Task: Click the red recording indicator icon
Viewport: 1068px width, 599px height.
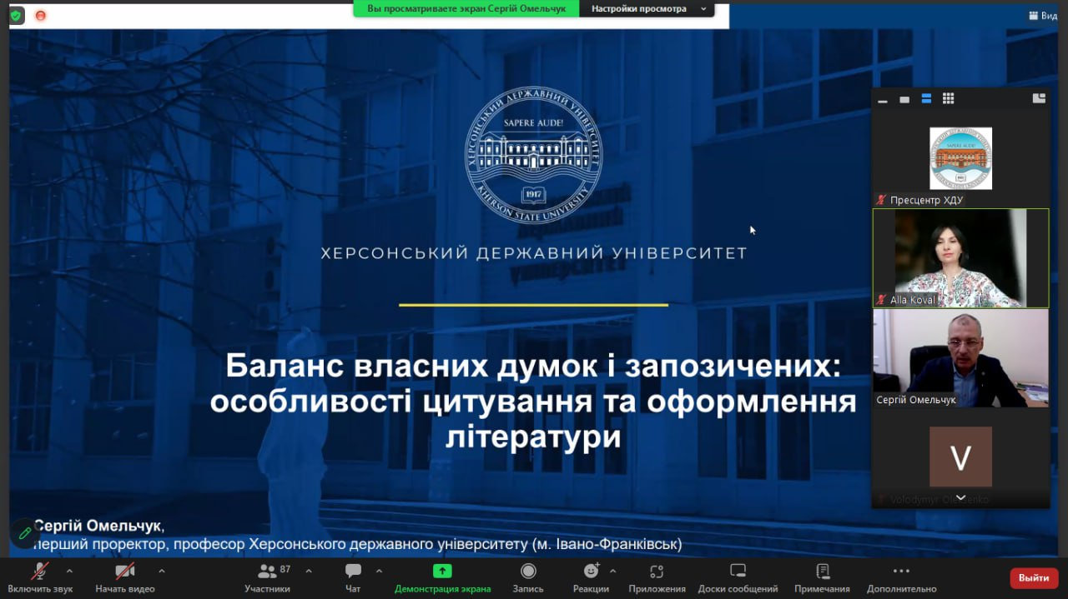Action: (40, 15)
